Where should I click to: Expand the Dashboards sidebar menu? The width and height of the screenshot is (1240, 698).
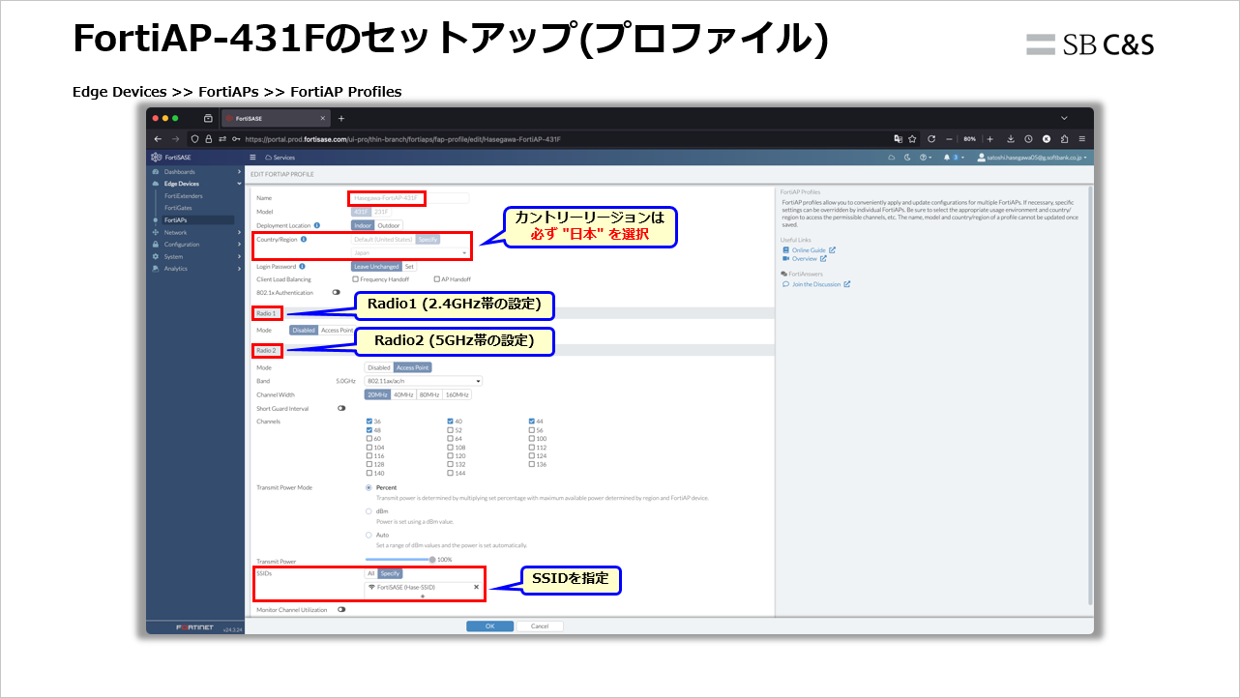(195, 172)
